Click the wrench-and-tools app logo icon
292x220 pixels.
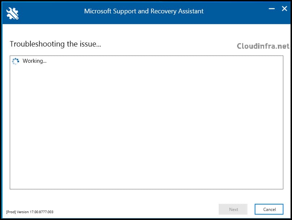[12, 13]
